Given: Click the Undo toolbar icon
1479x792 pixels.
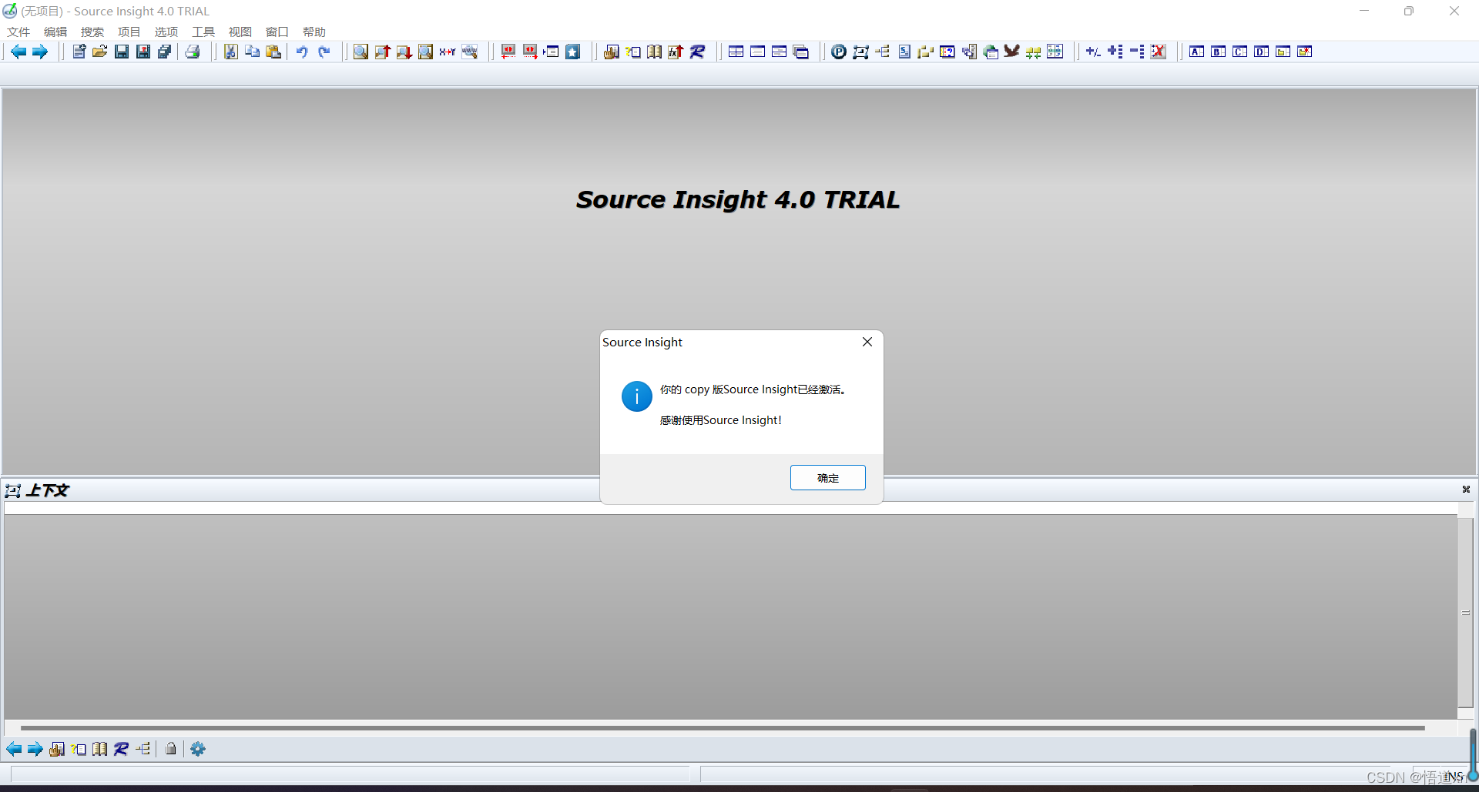Looking at the screenshot, I should (301, 52).
